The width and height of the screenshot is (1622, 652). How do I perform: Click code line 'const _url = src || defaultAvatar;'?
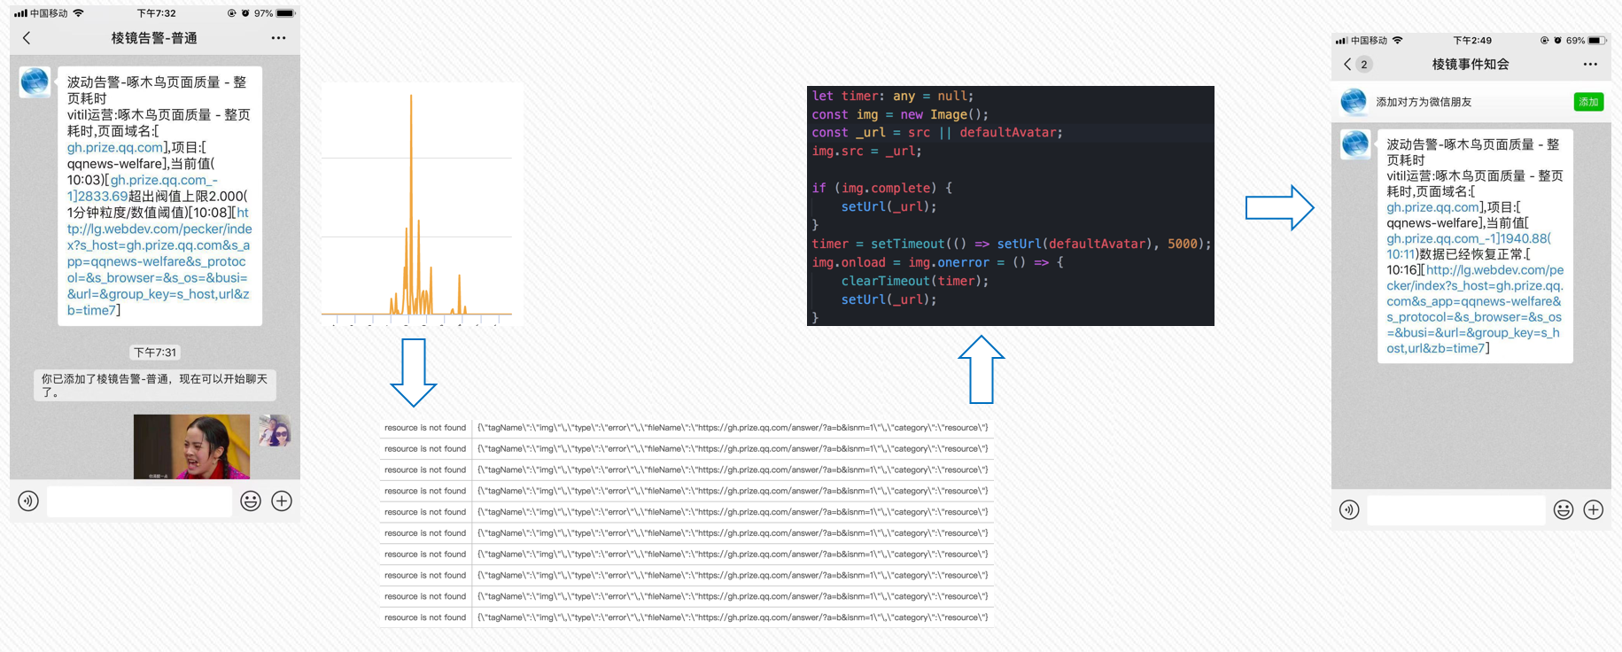point(936,133)
